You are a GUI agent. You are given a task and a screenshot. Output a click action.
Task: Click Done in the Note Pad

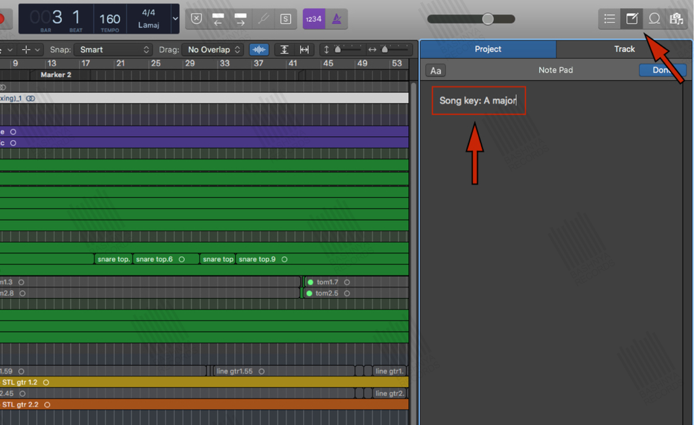662,70
